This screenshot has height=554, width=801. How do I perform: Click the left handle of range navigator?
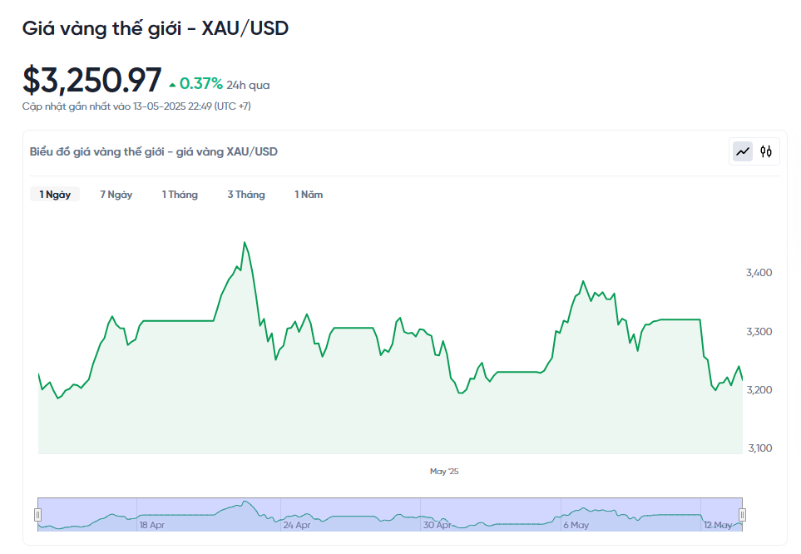pos(37,514)
